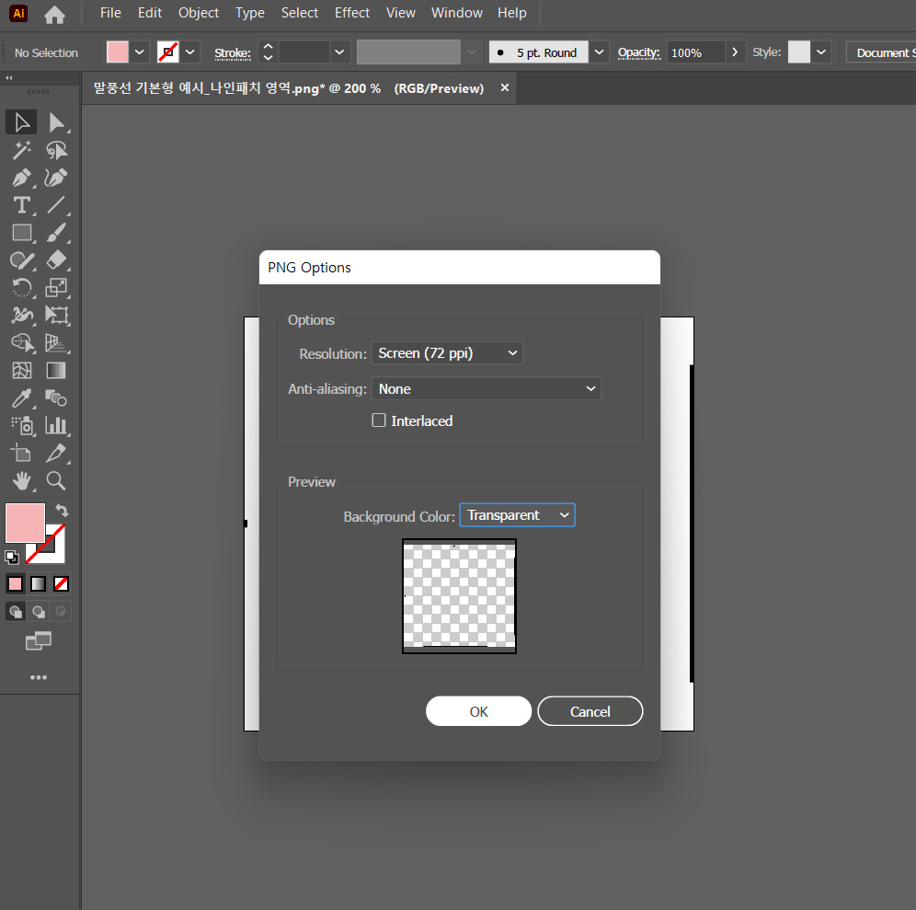Cancel the PNG Options dialog

pyautogui.click(x=590, y=711)
